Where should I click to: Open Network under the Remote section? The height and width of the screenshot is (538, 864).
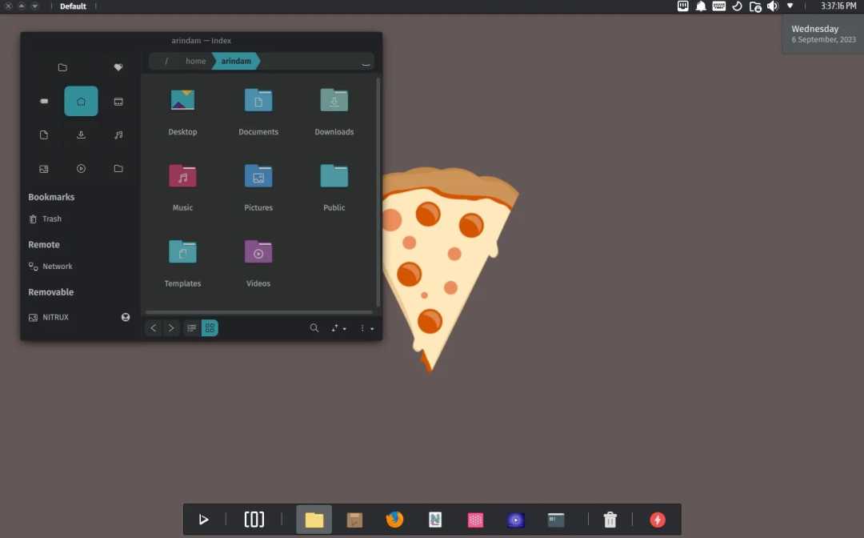point(56,266)
